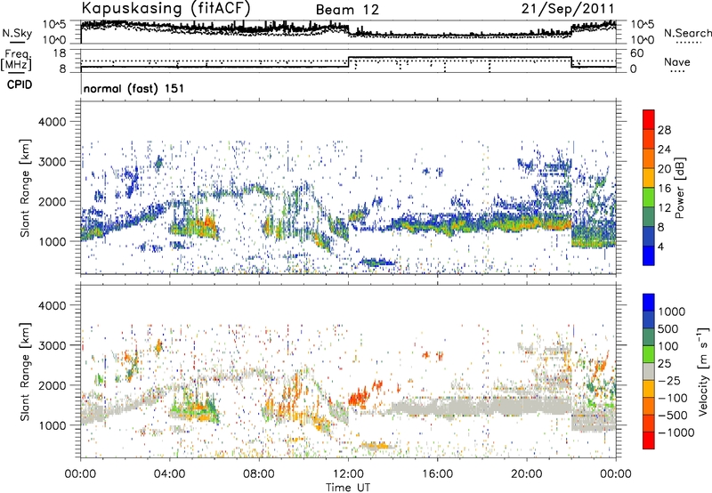This screenshot has height=493, width=712.
Task: Click the 'Power [dB]' color bar label
Action: click(680, 188)
